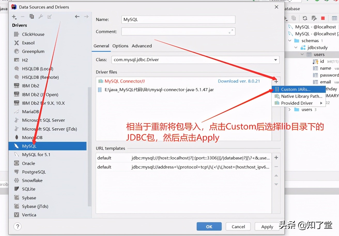Collapse schemas node in Database panel

tap(290, 41)
